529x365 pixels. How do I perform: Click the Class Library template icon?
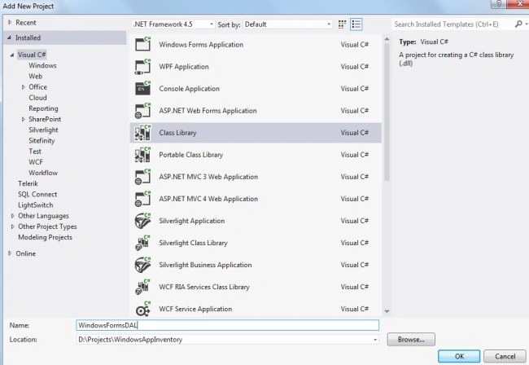142,132
